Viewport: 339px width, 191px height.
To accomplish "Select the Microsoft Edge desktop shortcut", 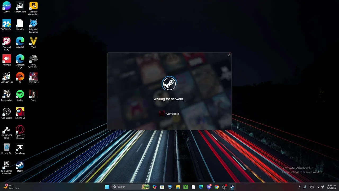I will click(20, 62).
